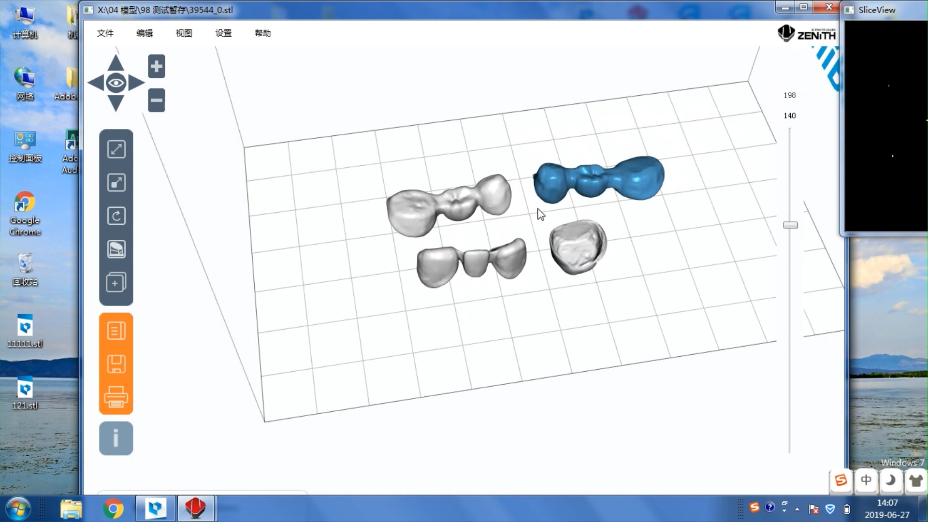Open the 视图 menu

pos(183,33)
